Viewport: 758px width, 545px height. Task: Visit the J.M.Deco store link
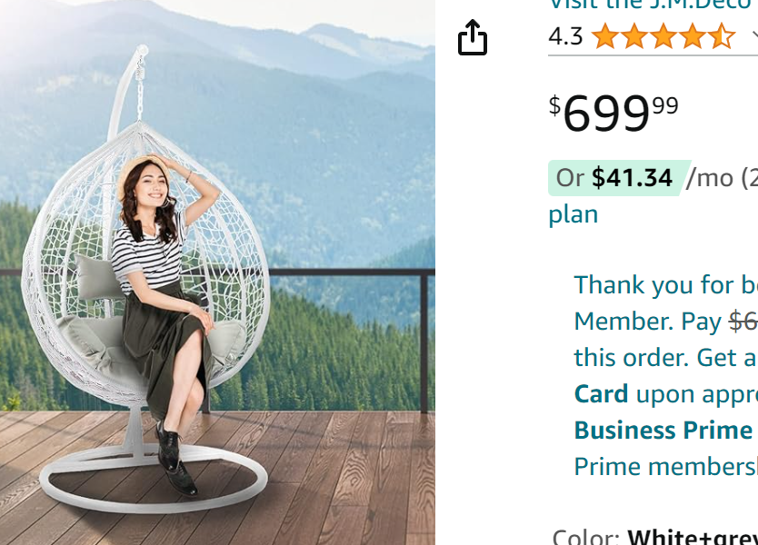click(x=653, y=5)
